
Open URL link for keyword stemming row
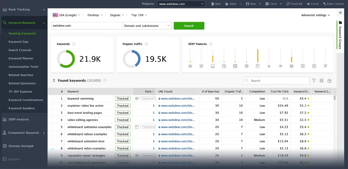178,98
